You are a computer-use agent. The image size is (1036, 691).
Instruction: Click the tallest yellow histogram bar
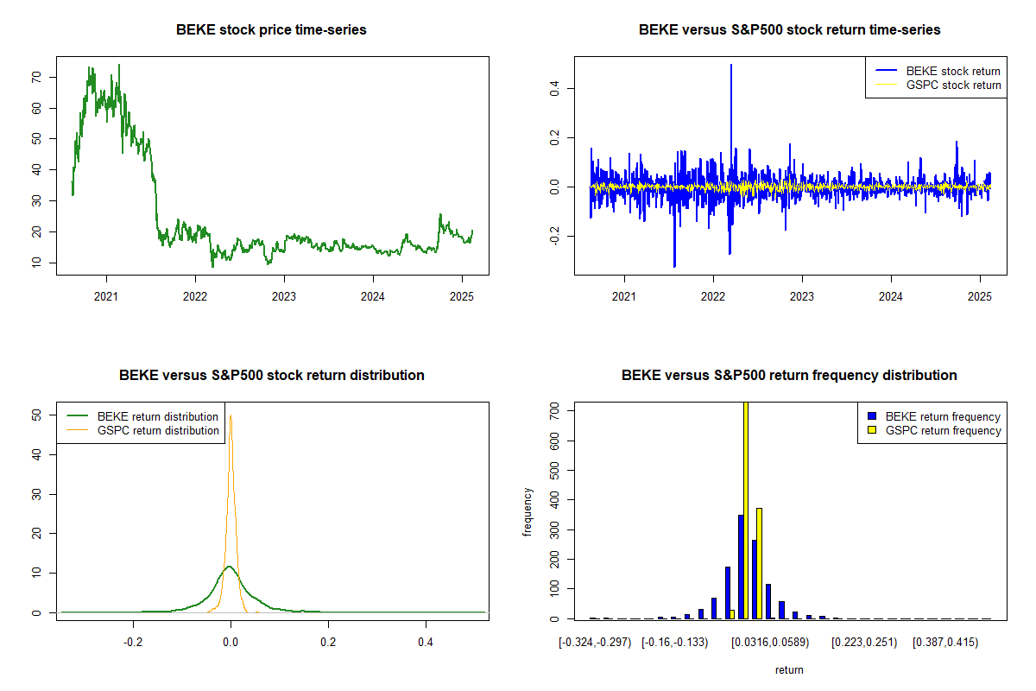pos(746,510)
